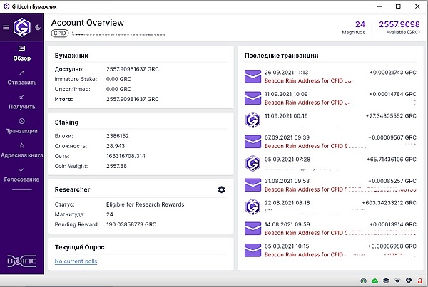Click the Pending Reward 190.03858779 GRC value

(131, 224)
